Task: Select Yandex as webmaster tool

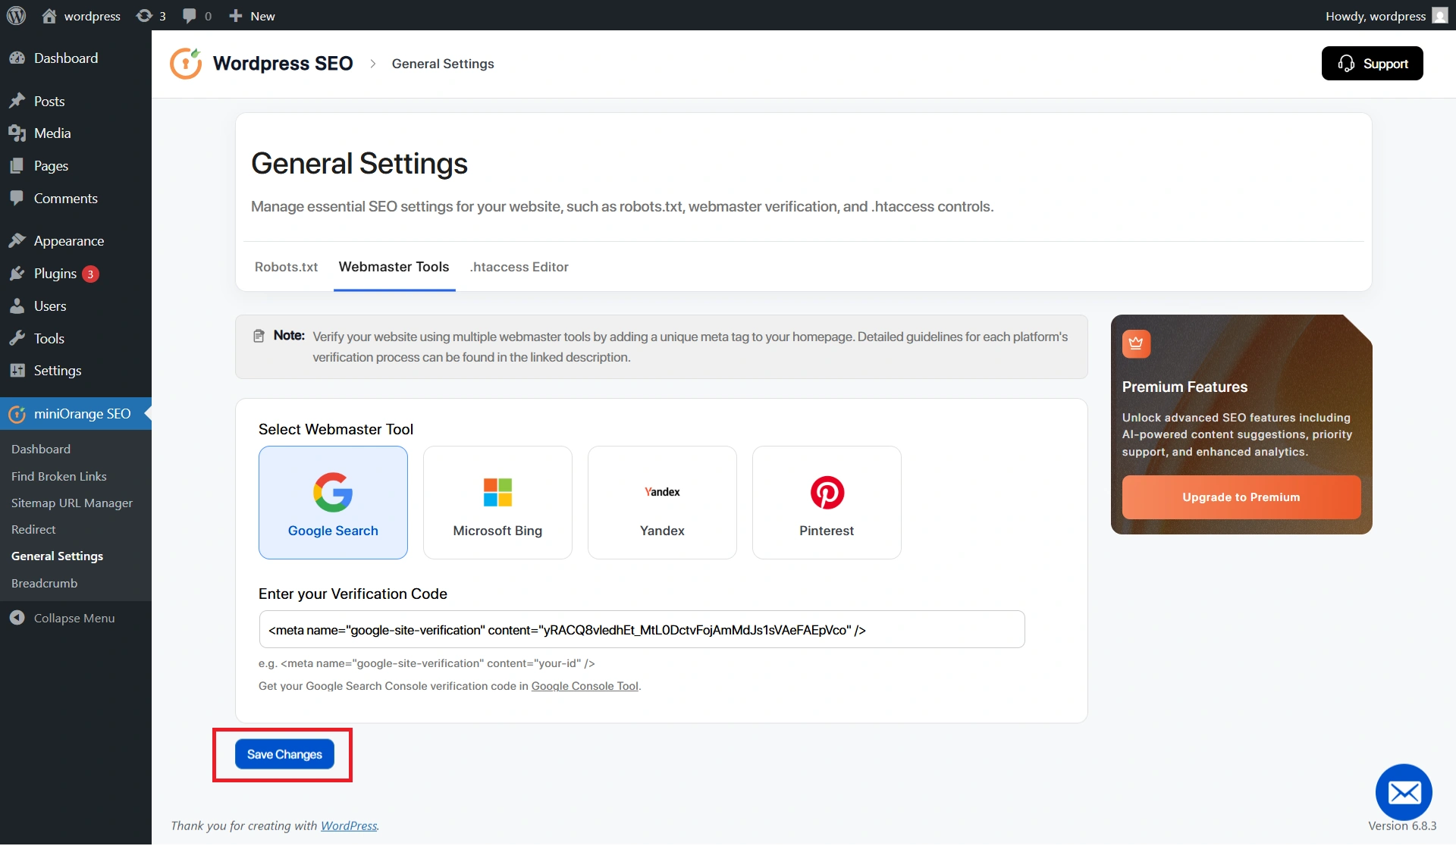Action: [x=661, y=502]
